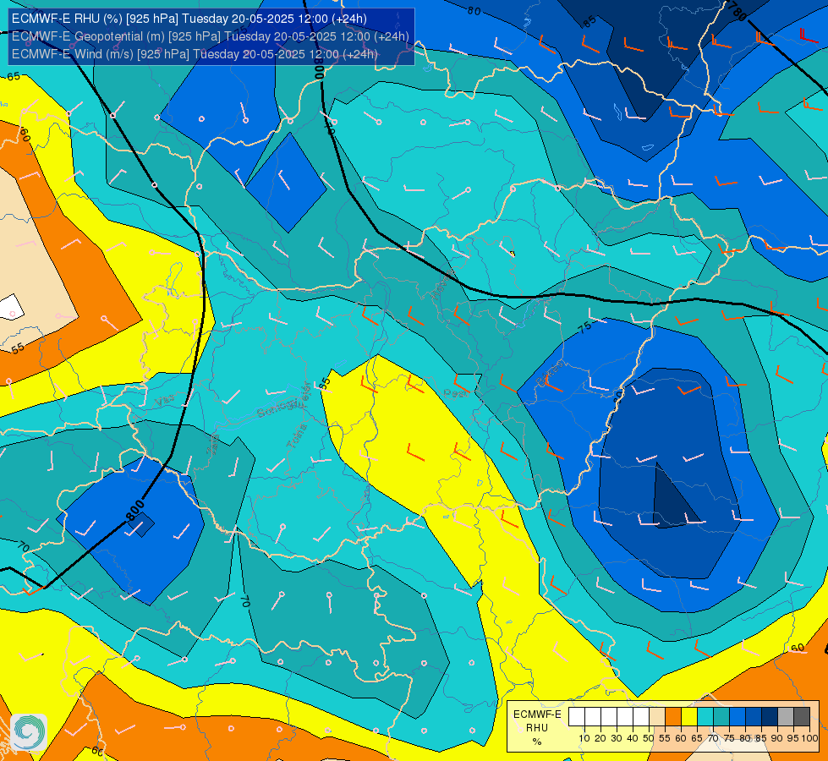Click the '50' tick label in the legend
The height and width of the screenshot is (761, 828).
(649, 738)
